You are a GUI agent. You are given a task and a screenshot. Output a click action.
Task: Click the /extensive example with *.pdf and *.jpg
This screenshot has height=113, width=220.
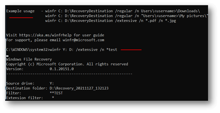(110, 21)
